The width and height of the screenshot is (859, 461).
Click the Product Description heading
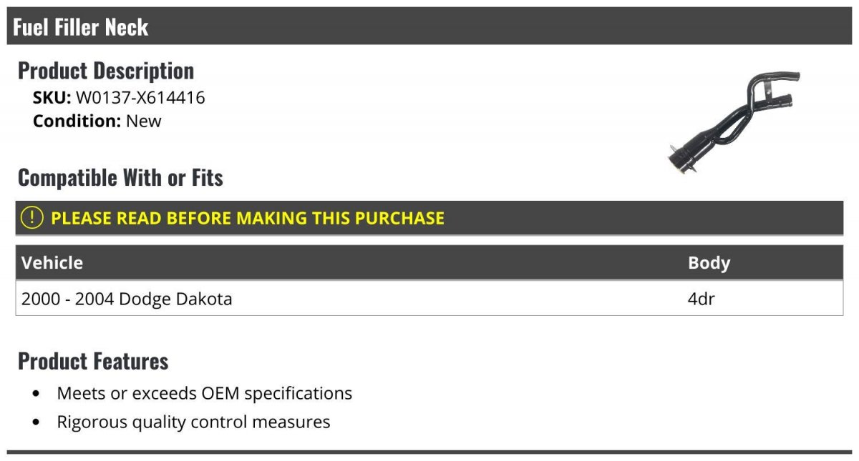tap(106, 70)
